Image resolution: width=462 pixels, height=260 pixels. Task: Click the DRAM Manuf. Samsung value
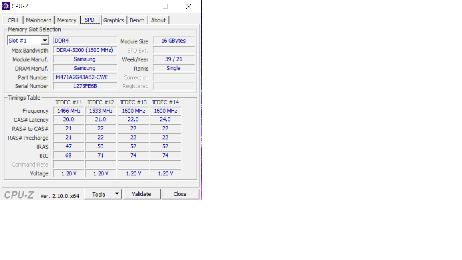[85, 68]
